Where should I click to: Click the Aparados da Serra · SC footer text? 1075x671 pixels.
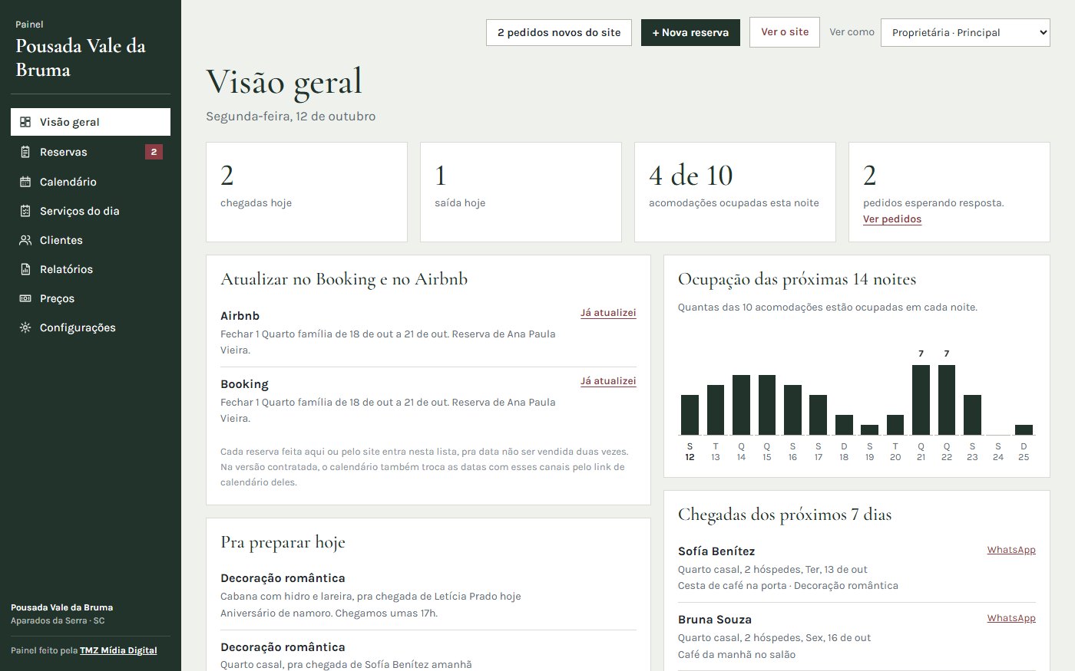[x=58, y=621]
